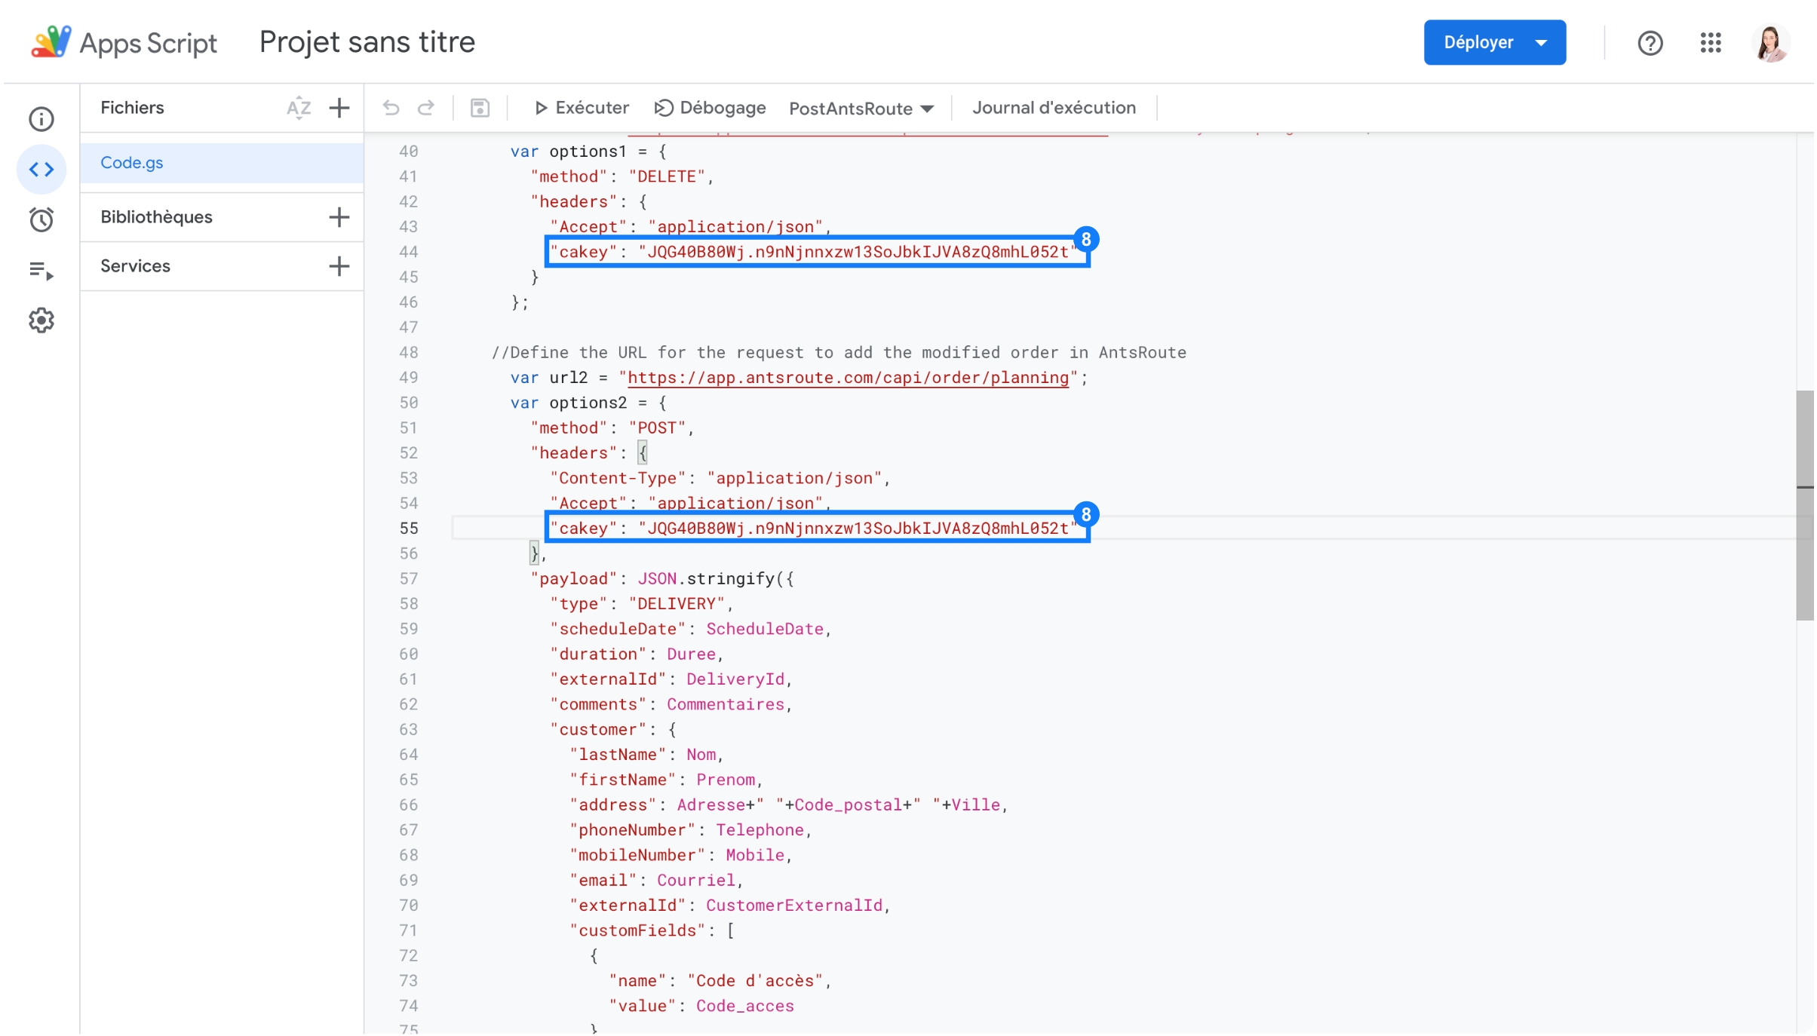Click the Services section label
1817x1036 pixels.
pos(135,266)
